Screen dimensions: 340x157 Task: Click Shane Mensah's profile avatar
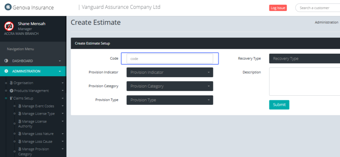click(x=9, y=26)
